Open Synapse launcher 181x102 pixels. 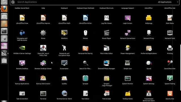85,78
